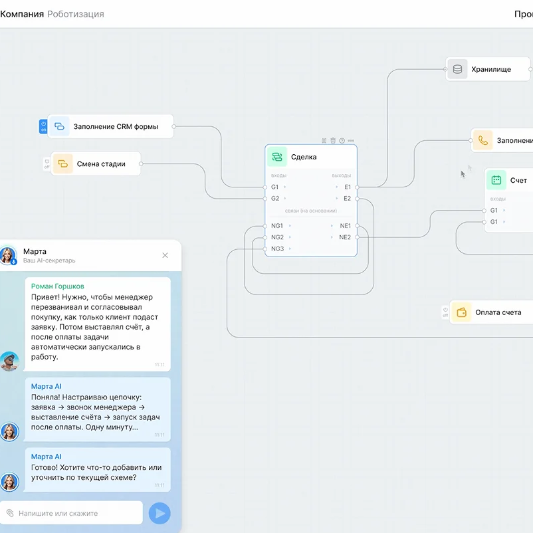
Task: Turn on the Смена стадии power toggle
Action: click(x=47, y=163)
